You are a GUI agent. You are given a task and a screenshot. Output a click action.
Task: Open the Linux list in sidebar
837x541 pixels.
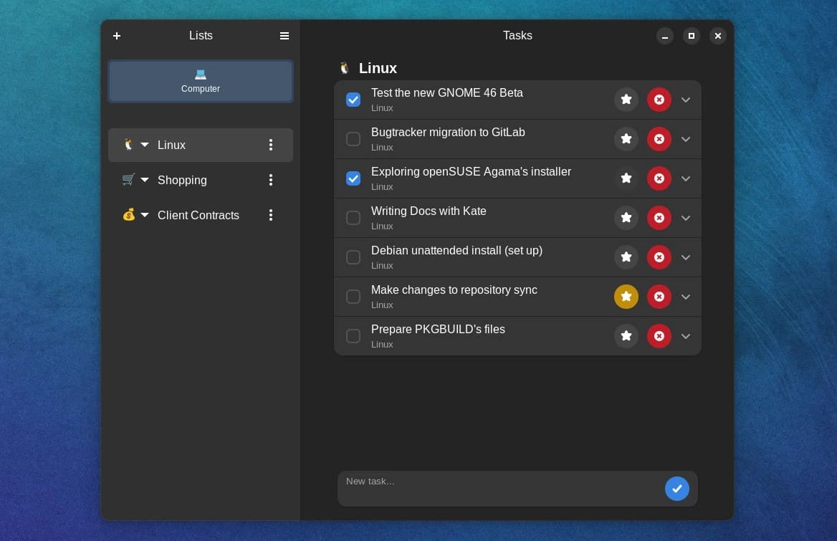200,145
